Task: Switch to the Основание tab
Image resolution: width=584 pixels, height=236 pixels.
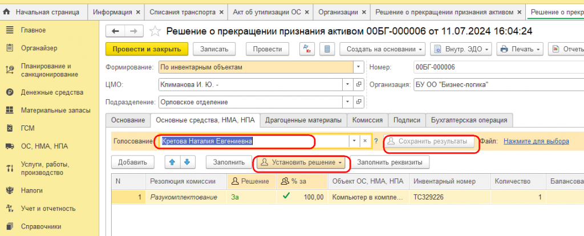Action: click(128, 120)
